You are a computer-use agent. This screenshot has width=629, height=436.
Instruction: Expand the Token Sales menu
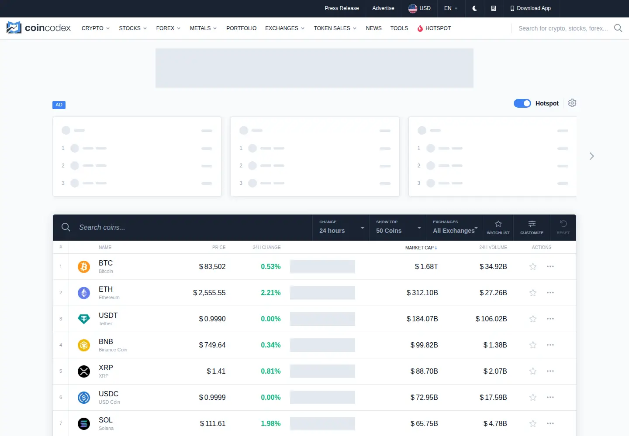[x=335, y=28]
